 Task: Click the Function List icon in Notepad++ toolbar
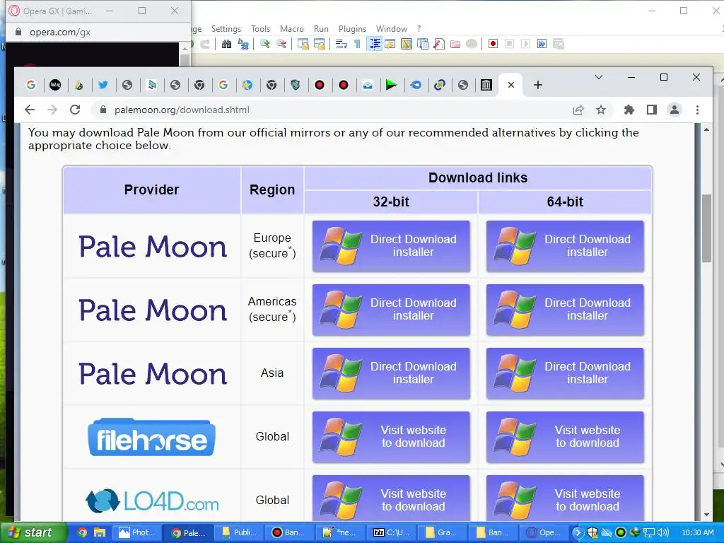[x=438, y=44]
